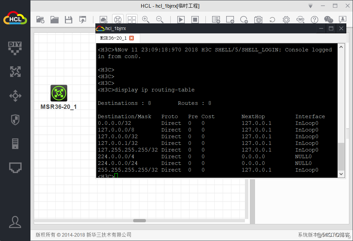Click the terminal vertical scrollbar thumb

(x=341, y=157)
